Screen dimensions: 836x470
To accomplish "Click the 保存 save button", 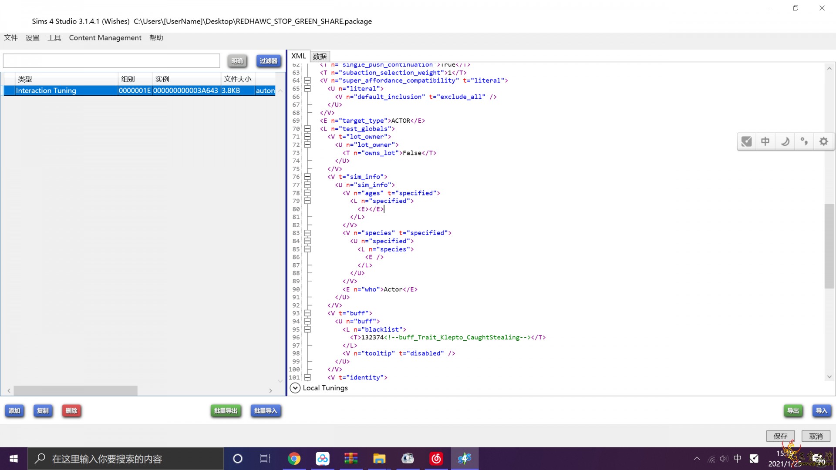I will coord(780,436).
